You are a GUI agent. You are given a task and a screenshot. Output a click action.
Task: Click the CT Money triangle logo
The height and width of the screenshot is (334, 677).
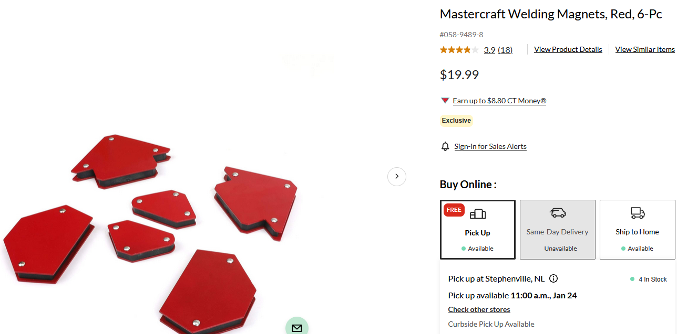(x=445, y=101)
